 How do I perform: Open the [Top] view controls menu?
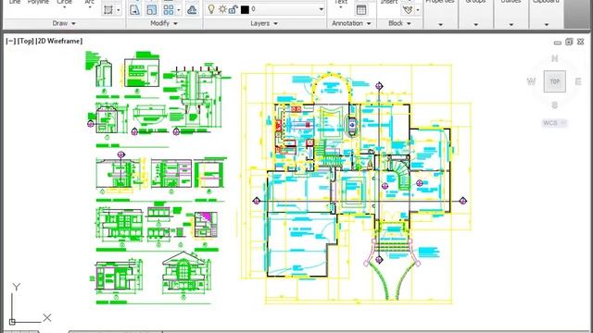point(25,41)
